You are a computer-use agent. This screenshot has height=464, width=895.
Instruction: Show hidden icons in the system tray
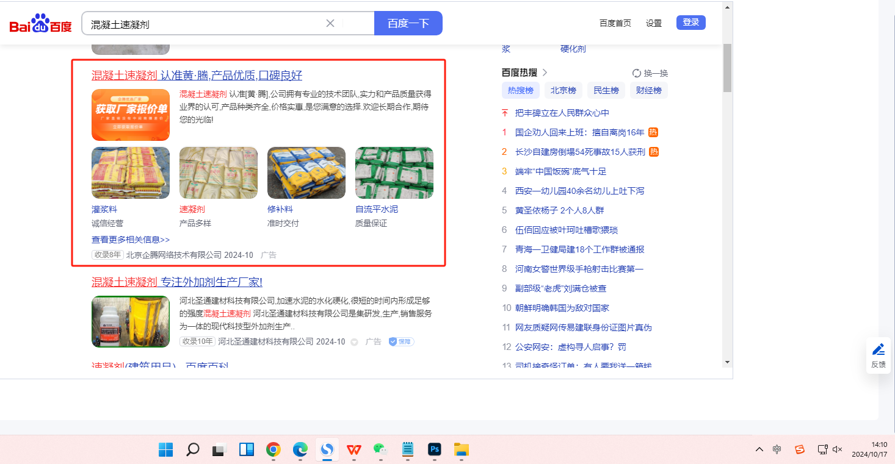tap(759, 449)
